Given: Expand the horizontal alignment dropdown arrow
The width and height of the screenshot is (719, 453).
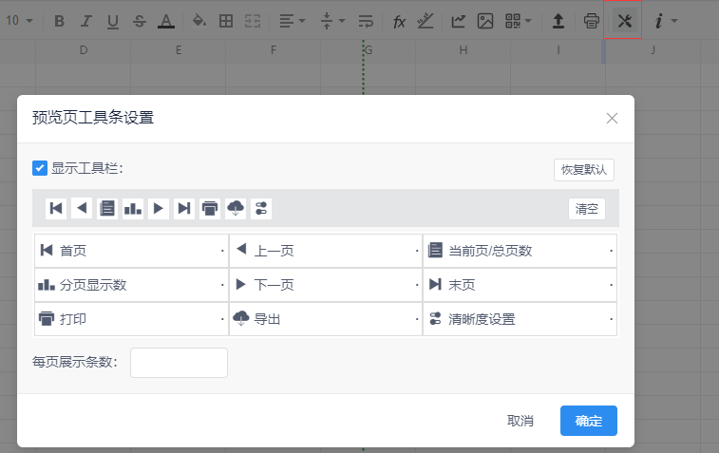Looking at the screenshot, I should [302, 21].
